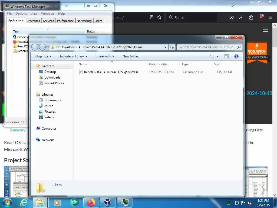Switch to Task Manager Users tab
The image size is (277, 208).
tap(98, 21)
